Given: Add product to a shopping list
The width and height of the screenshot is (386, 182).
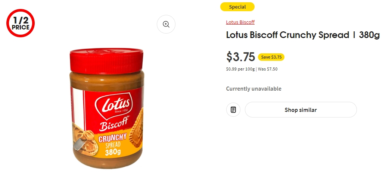Looking at the screenshot, I should (233, 110).
